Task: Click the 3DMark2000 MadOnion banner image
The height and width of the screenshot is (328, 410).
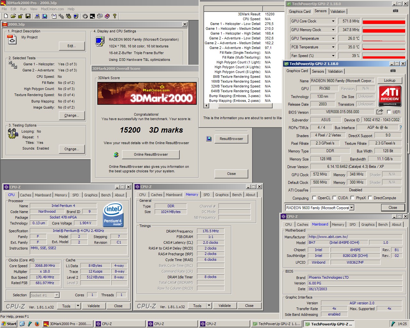Action: [147, 93]
